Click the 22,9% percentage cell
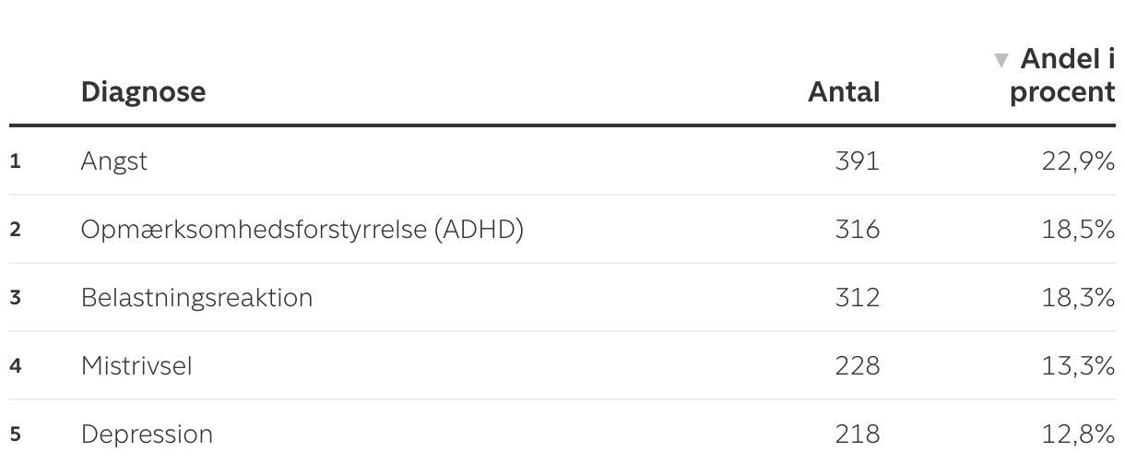This screenshot has width=1125, height=476. 1079,161
